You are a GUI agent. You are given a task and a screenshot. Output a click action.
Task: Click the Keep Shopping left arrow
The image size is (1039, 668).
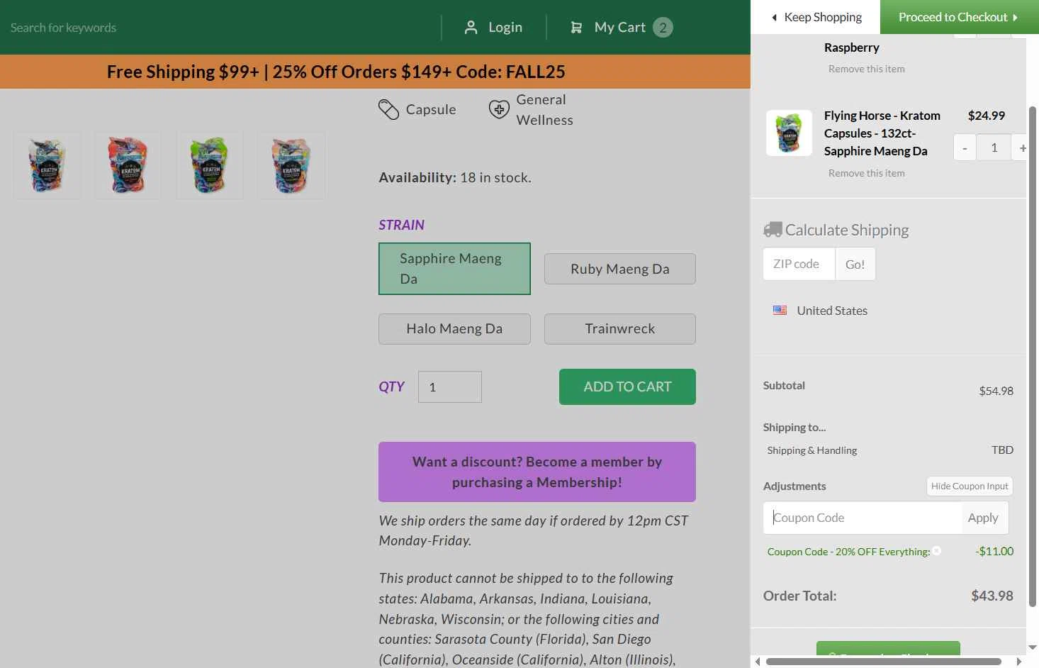(774, 17)
